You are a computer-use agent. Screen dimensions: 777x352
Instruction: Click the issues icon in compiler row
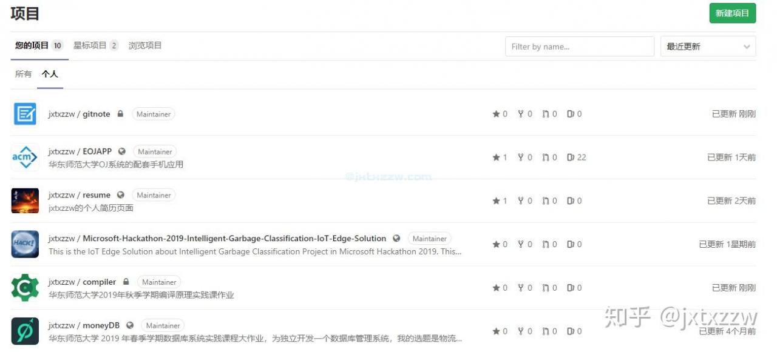coord(571,288)
